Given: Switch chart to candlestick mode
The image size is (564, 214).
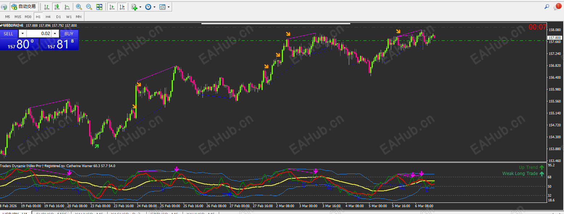Looking at the screenshot, I should [57, 6].
